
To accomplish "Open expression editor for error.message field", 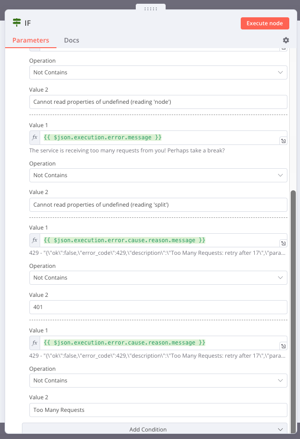I will coord(283,141).
